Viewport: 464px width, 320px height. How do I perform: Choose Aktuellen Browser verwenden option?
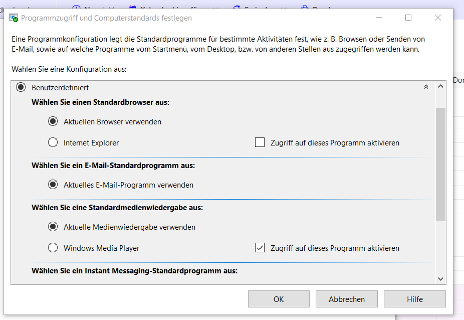click(53, 121)
